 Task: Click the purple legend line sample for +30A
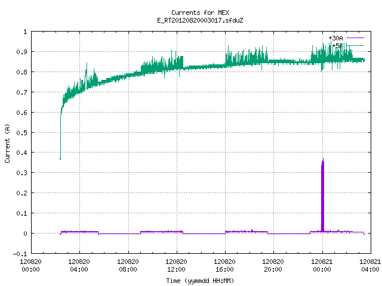[355, 38]
